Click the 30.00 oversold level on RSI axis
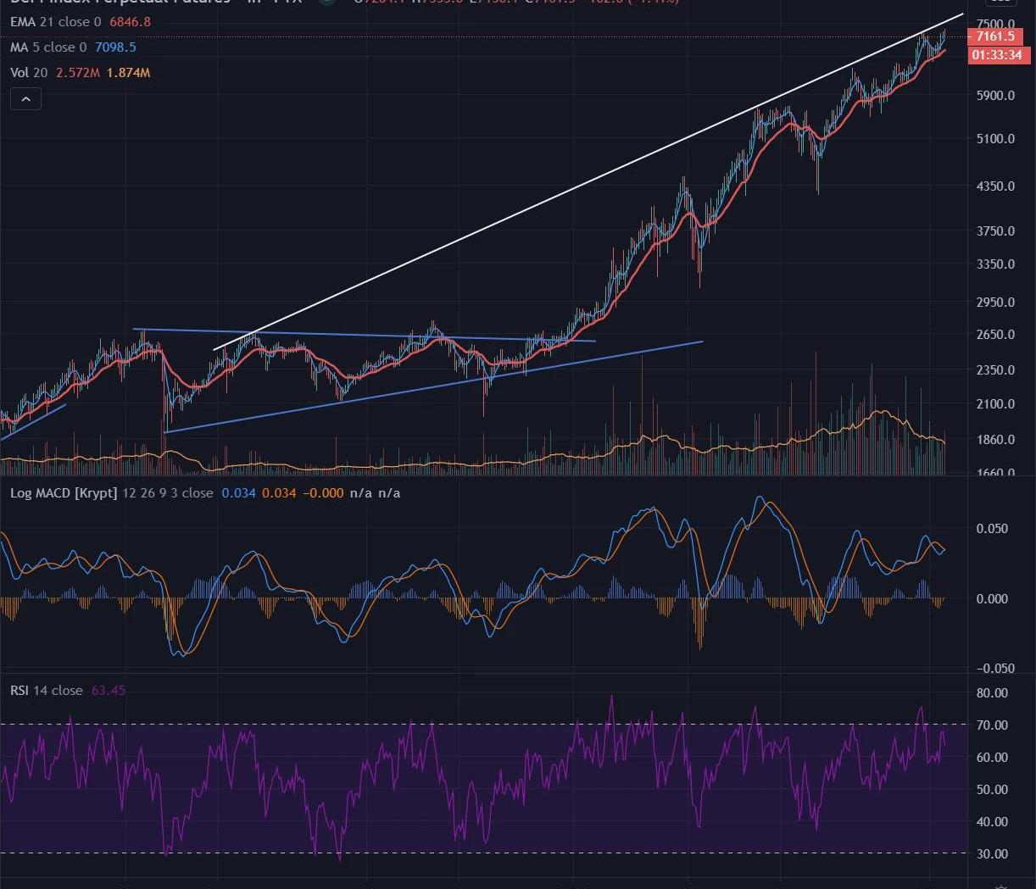 click(992, 853)
